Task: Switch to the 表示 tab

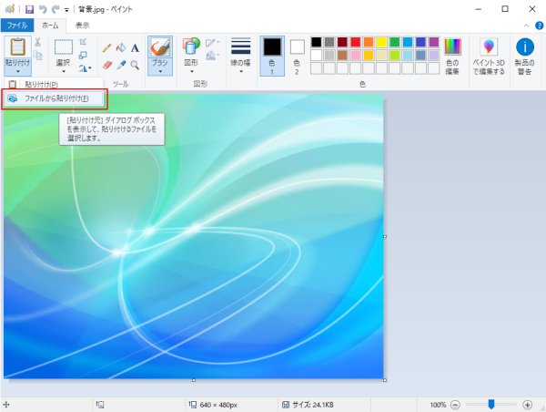Action: [x=83, y=26]
